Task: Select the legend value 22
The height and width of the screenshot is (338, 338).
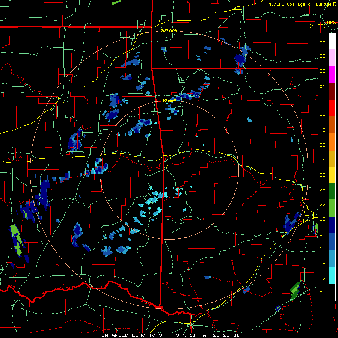Action: [323, 204]
